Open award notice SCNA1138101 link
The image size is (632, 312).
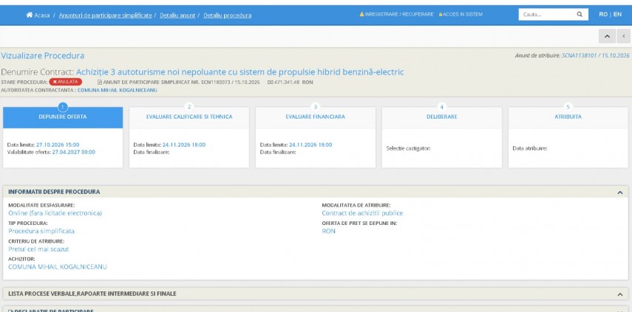click(x=595, y=55)
